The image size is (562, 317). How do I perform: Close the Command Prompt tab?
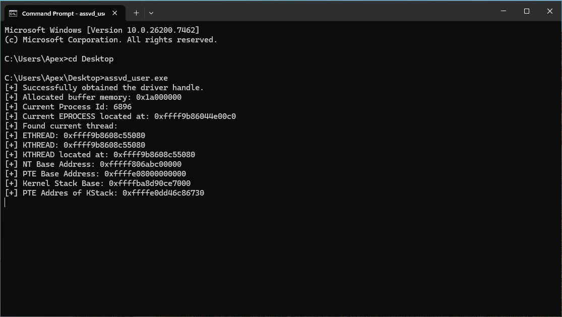[x=114, y=13]
